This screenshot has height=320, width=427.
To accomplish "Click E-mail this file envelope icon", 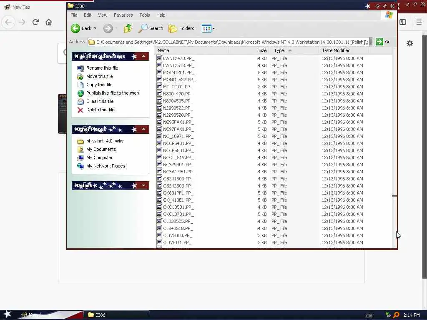I will [x=80, y=102].
